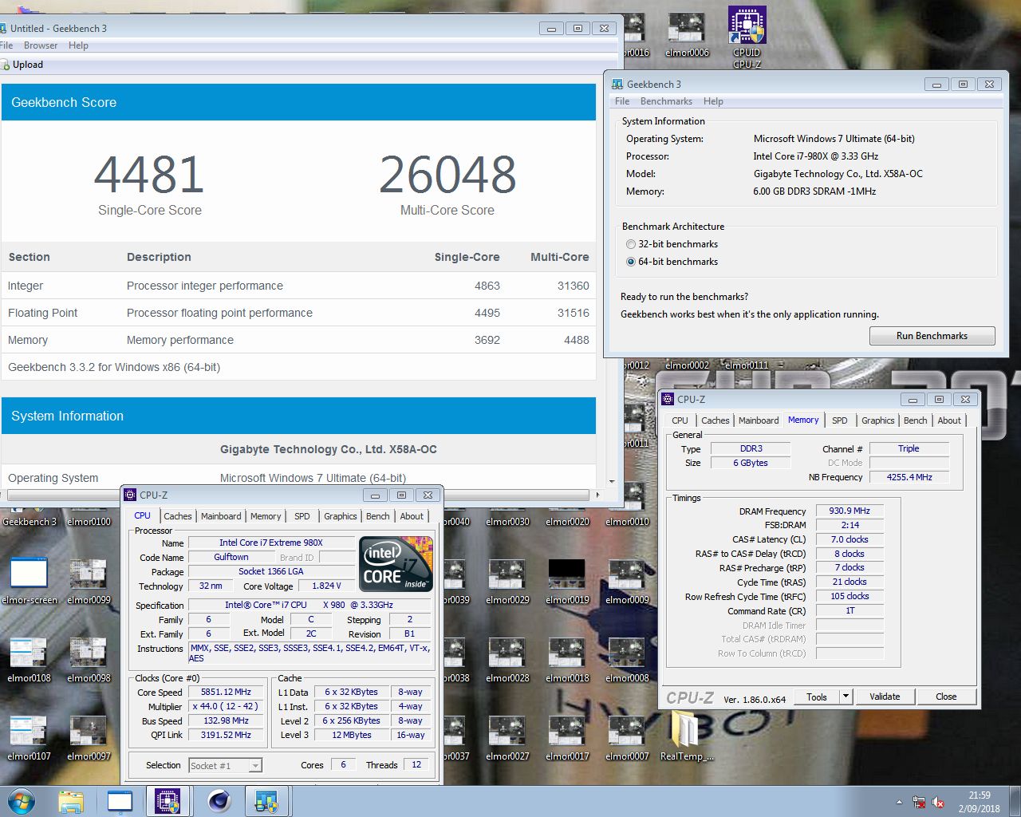1021x817 pixels.
Task: Open the File menu in Geekbench 3 dialog
Action: click(x=622, y=101)
